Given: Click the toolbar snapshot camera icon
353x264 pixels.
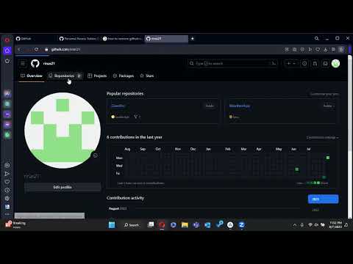Looking at the screenshot, I should 294,49.
